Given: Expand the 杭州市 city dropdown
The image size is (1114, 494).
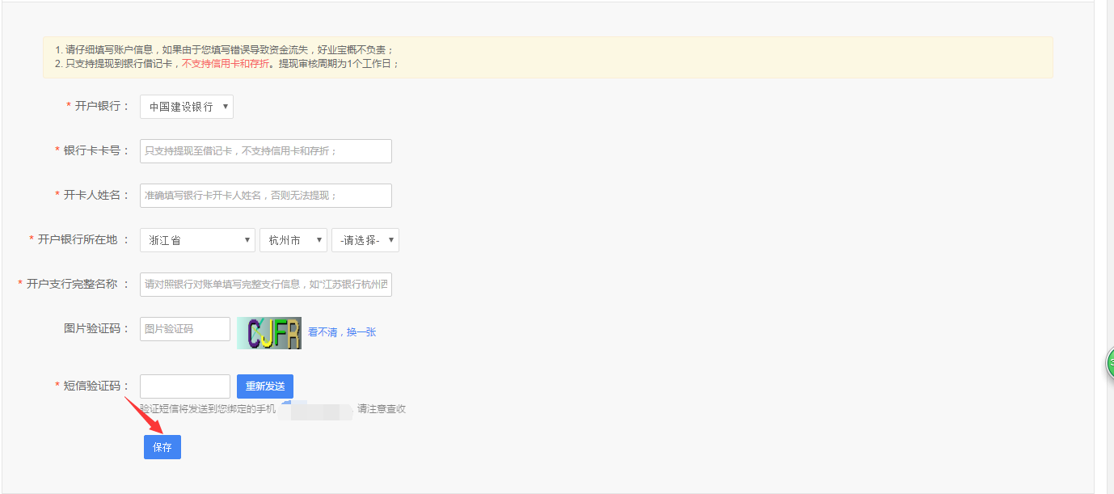Looking at the screenshot, I should 293,240.
